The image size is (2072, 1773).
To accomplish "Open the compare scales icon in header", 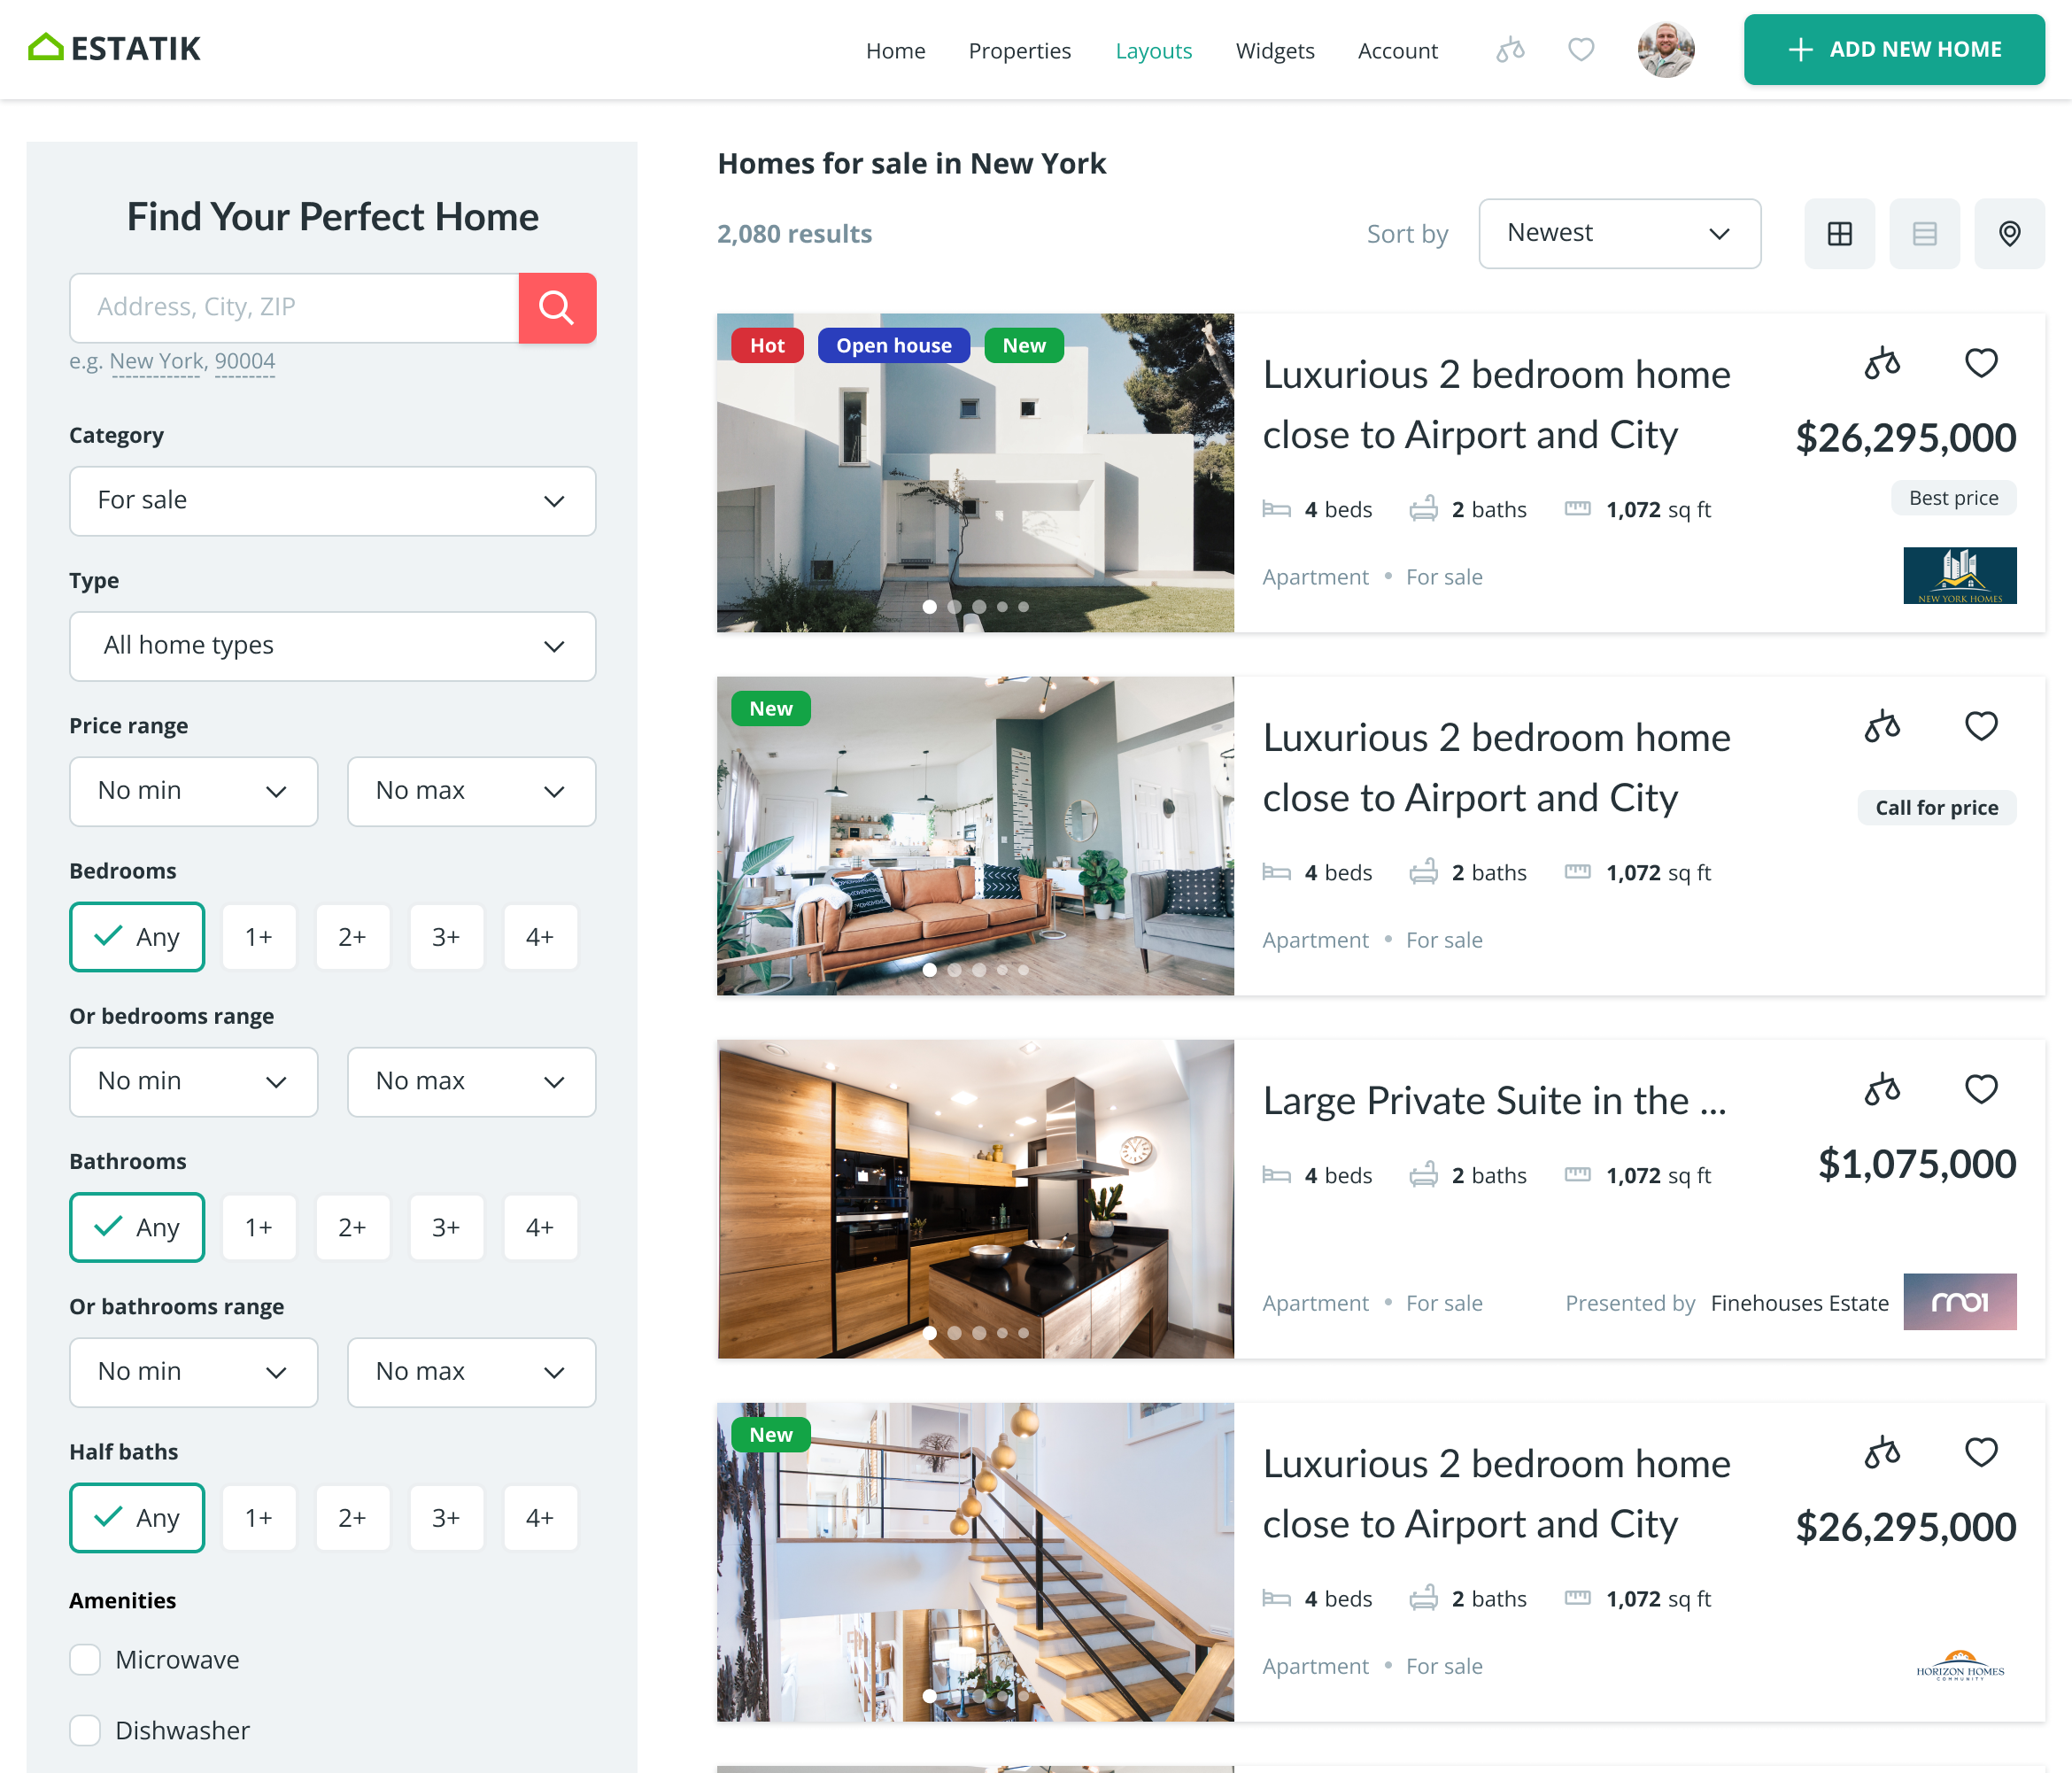I will point(1509,50).
